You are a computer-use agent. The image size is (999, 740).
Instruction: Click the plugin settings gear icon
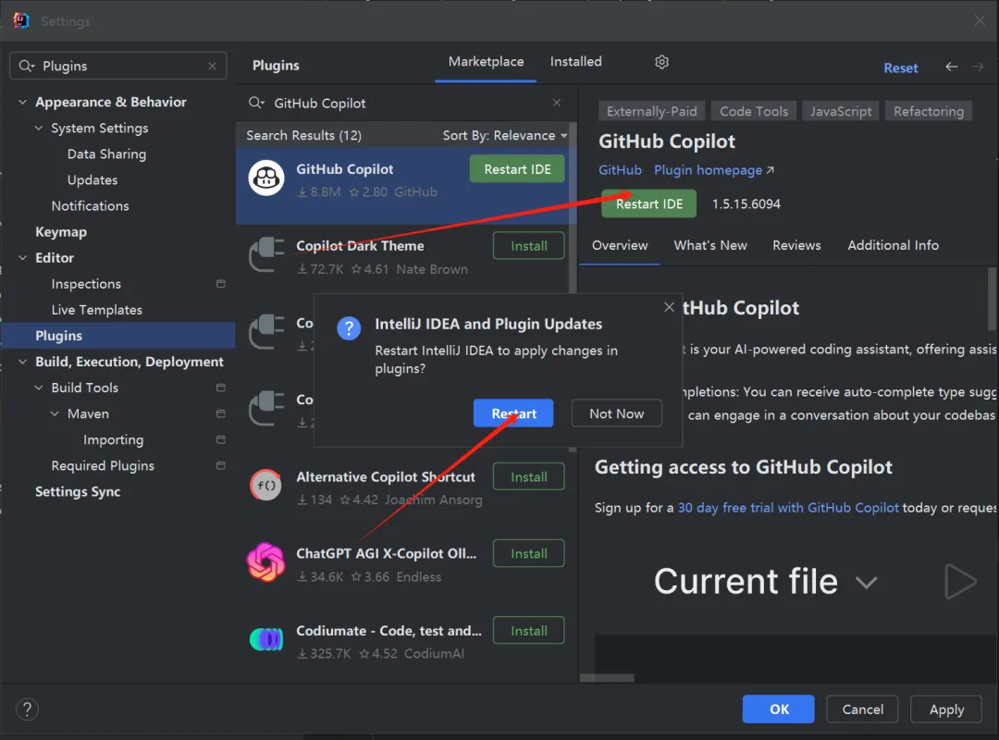pyautogui.click(x=661, y=62)
